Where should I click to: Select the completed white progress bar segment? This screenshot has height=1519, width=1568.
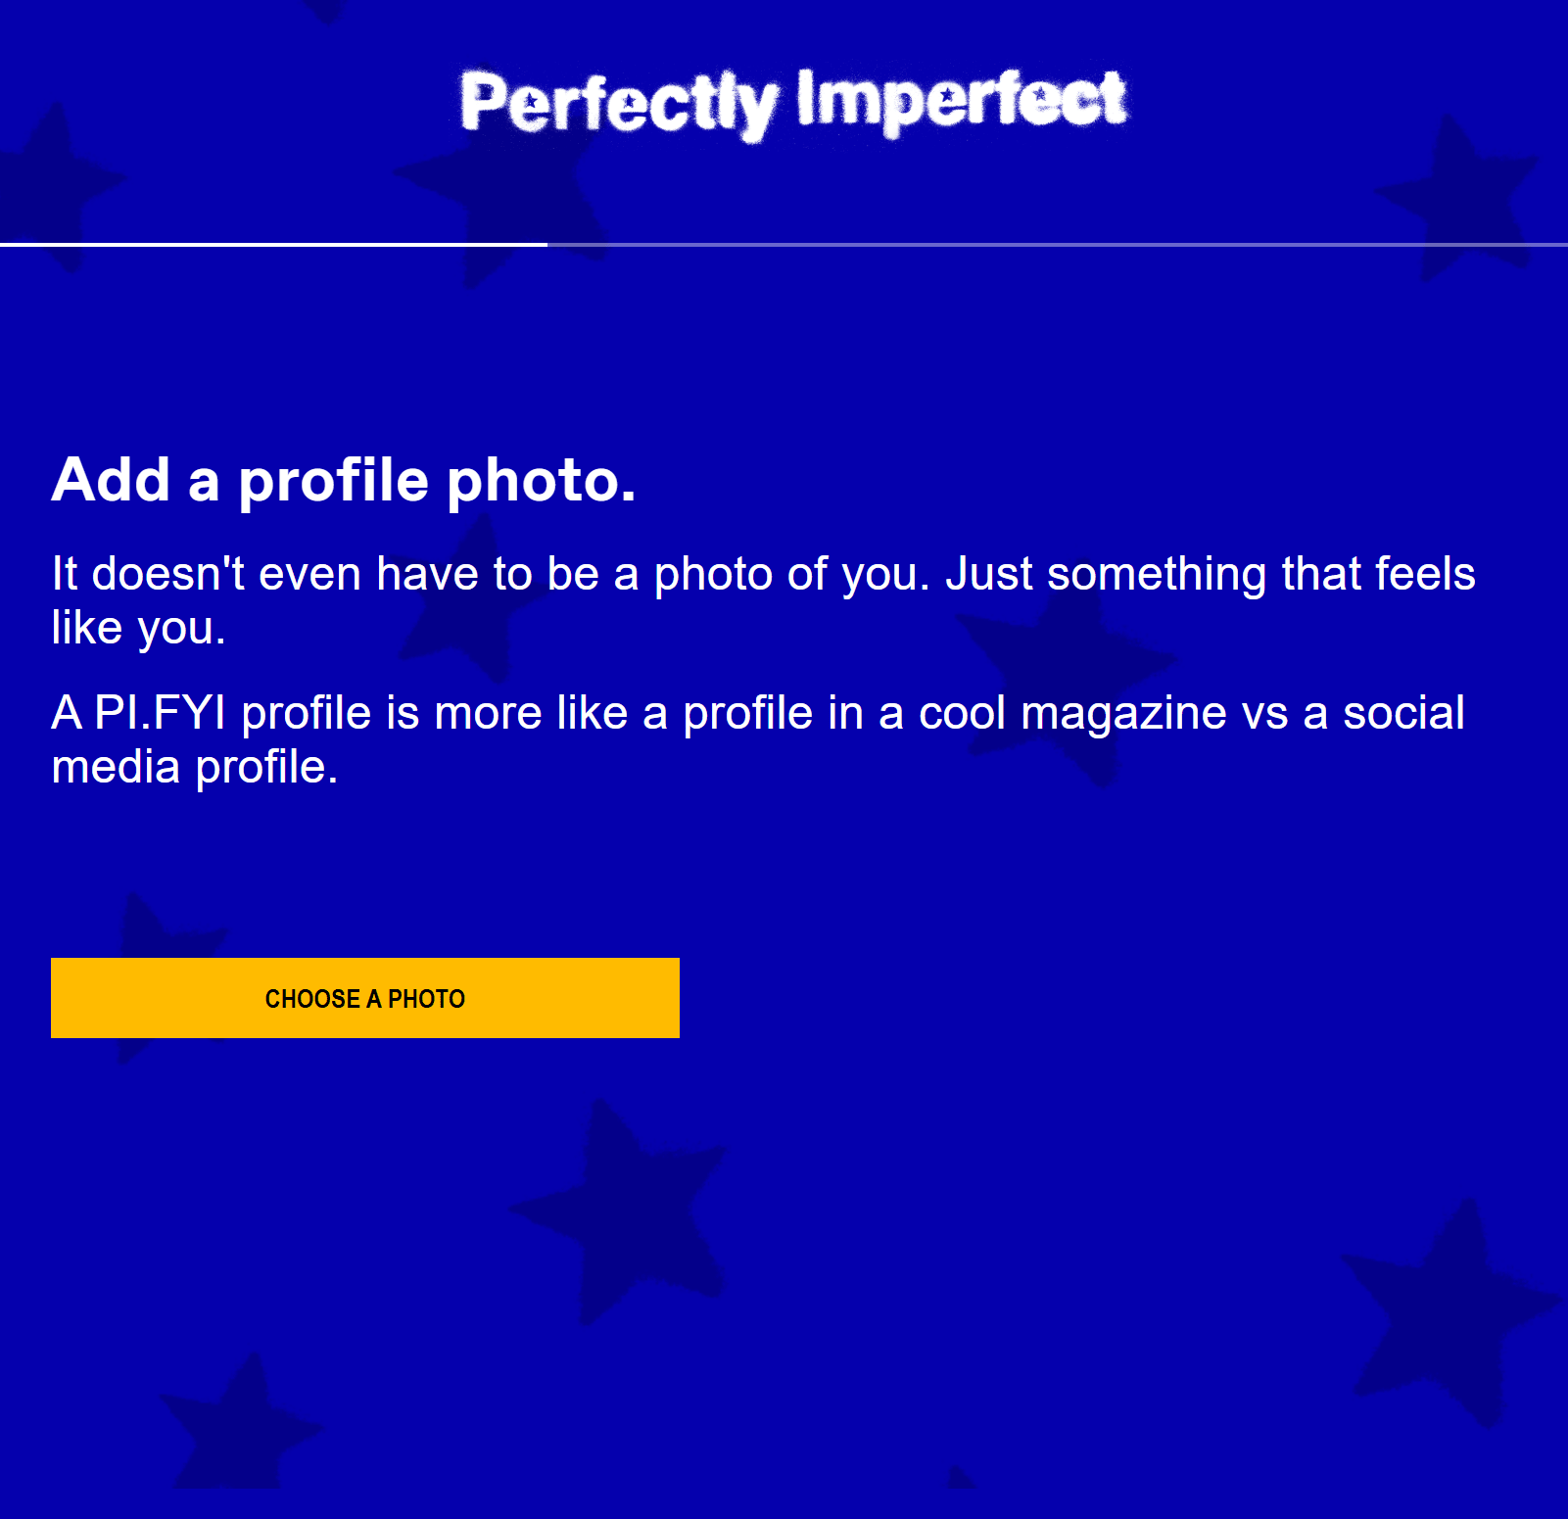[273, 244]
